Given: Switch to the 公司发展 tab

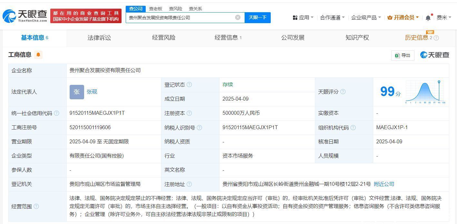Looking at the screenshot, I should tap(293, 38).
